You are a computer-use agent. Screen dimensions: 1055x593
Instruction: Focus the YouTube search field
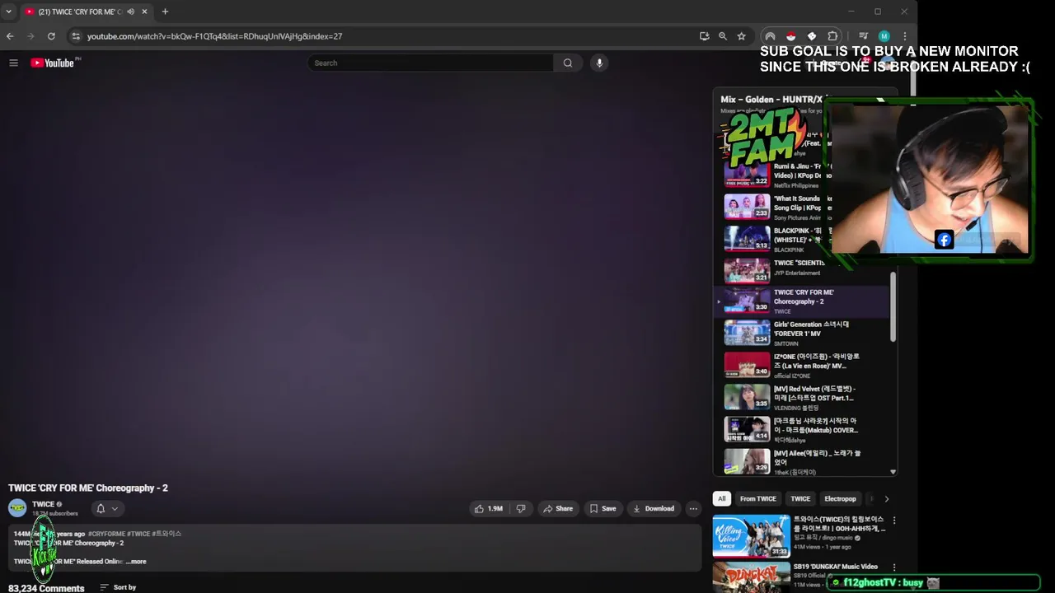point(430,63)
